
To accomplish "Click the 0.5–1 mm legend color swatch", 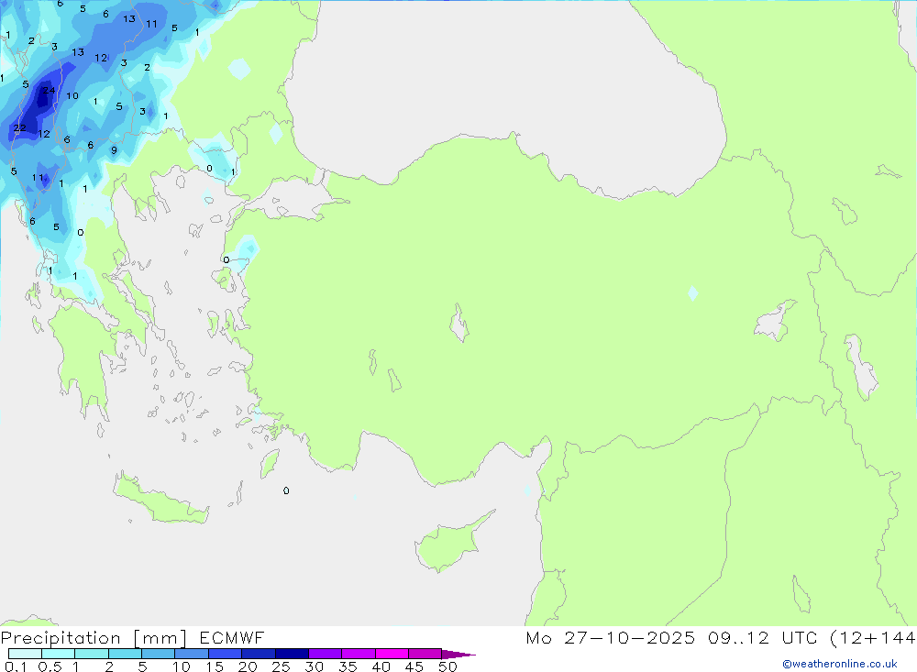I will [59, 654].
